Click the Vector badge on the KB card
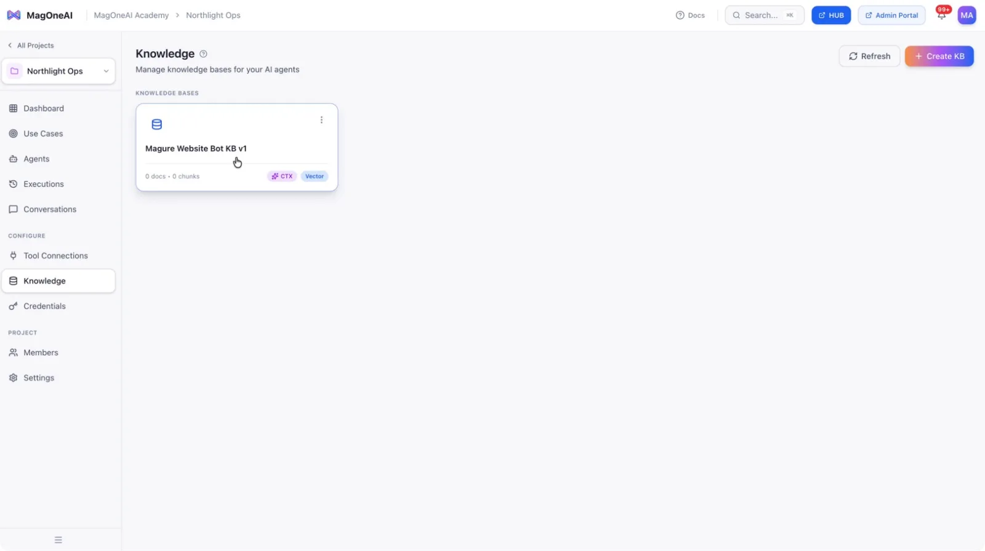This screenshot has height=551, width=985. click(x=314, y=176)
